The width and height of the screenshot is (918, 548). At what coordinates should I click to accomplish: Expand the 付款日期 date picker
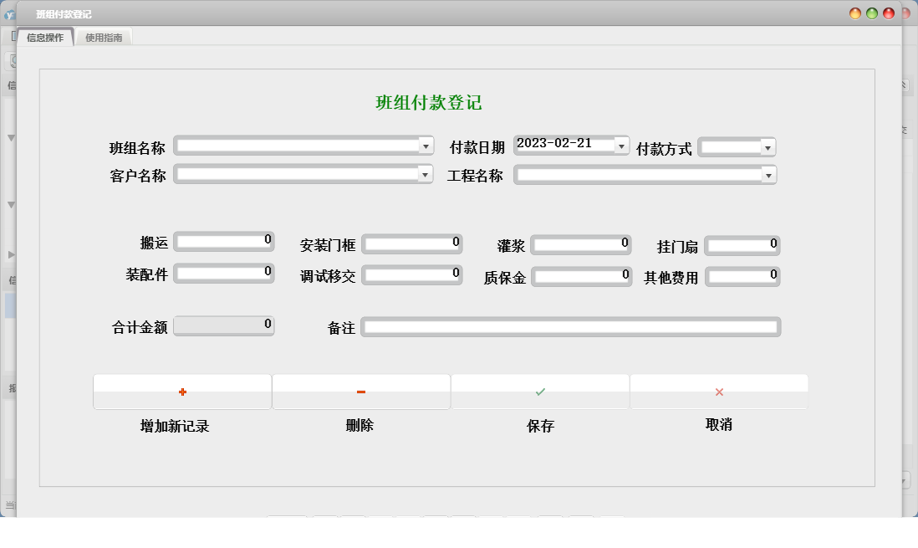tap(620, 144)
